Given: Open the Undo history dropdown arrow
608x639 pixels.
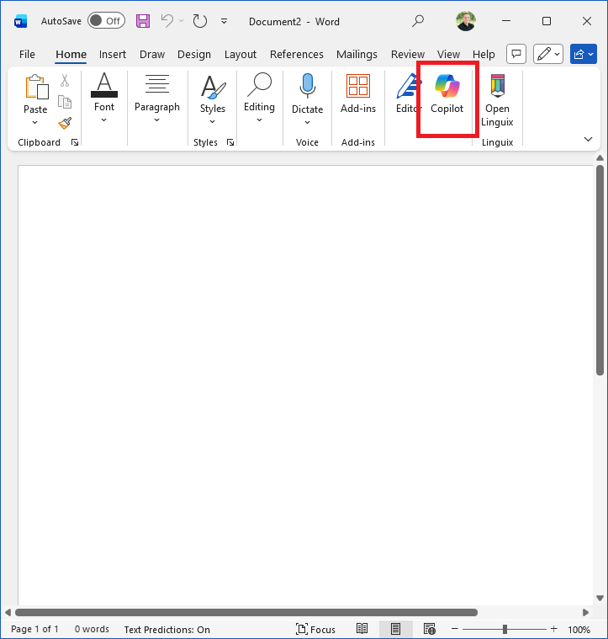Looking at the screenshot, I should point(181,21).
